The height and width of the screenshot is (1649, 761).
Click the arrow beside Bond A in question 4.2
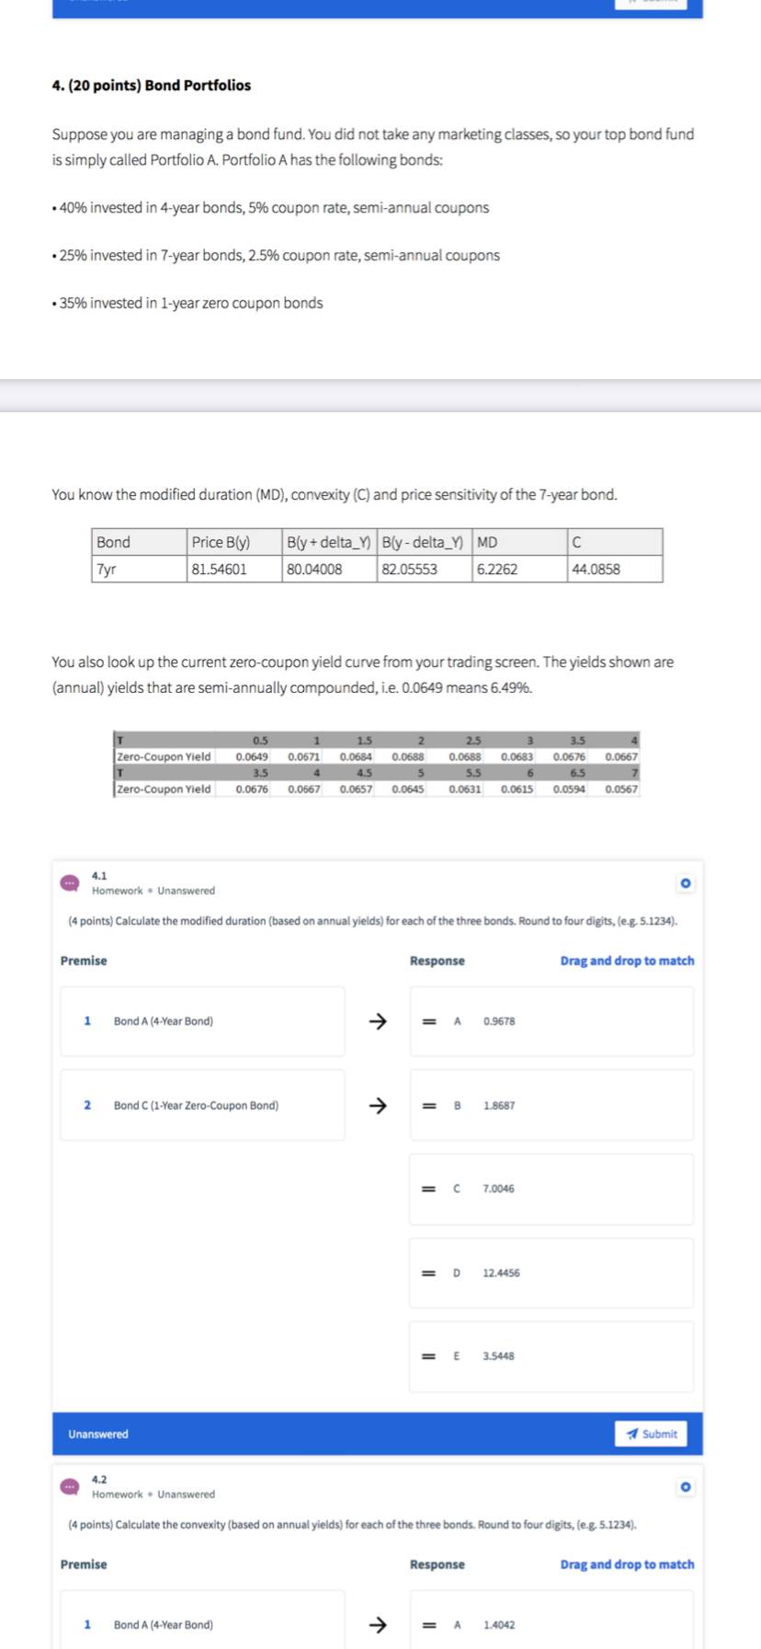tap(377, 1624)
